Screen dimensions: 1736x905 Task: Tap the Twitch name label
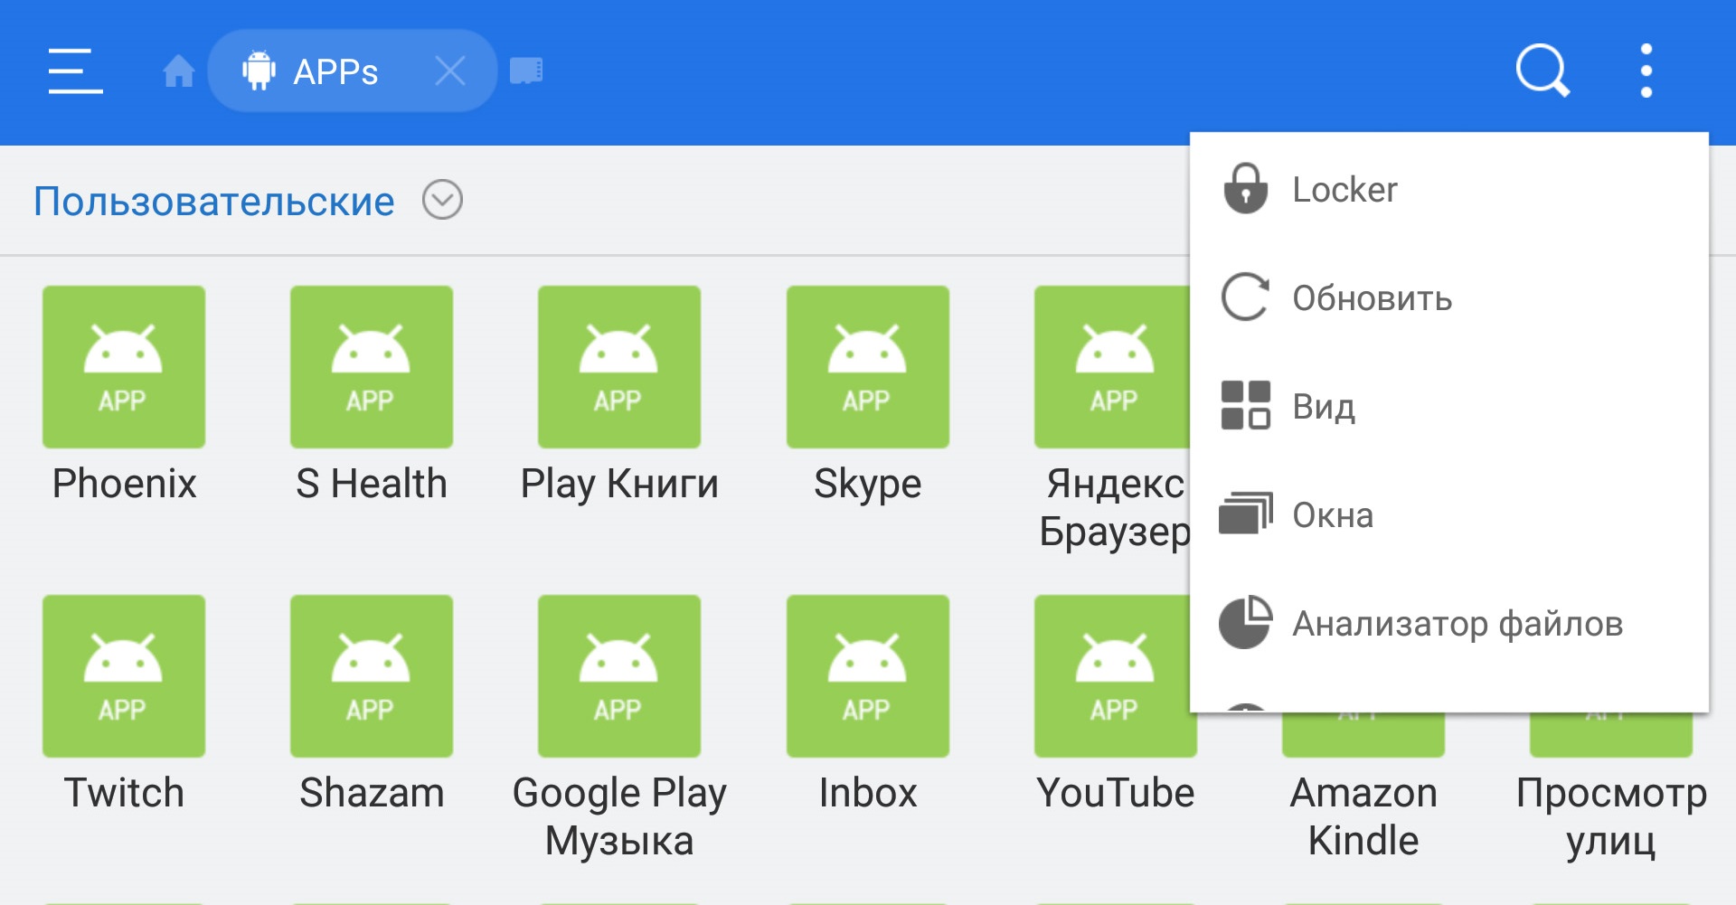[124, 792]
